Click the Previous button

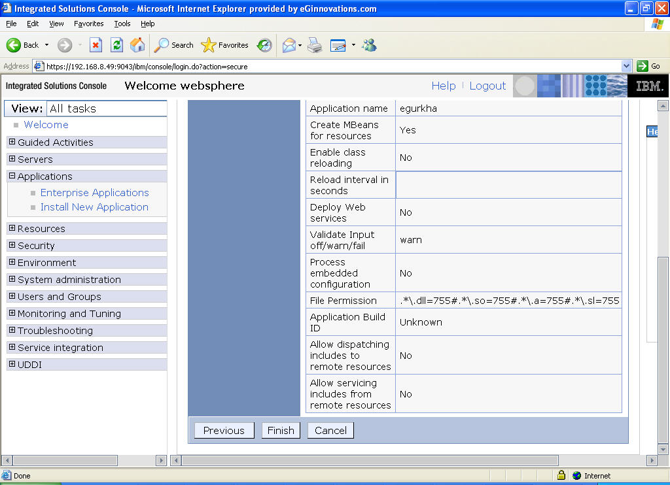click(224, 430)
